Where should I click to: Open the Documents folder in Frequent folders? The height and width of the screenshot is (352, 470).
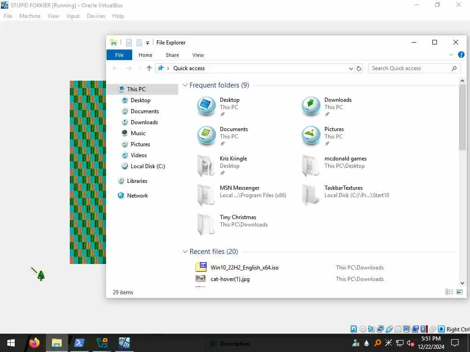click(223, 136)
